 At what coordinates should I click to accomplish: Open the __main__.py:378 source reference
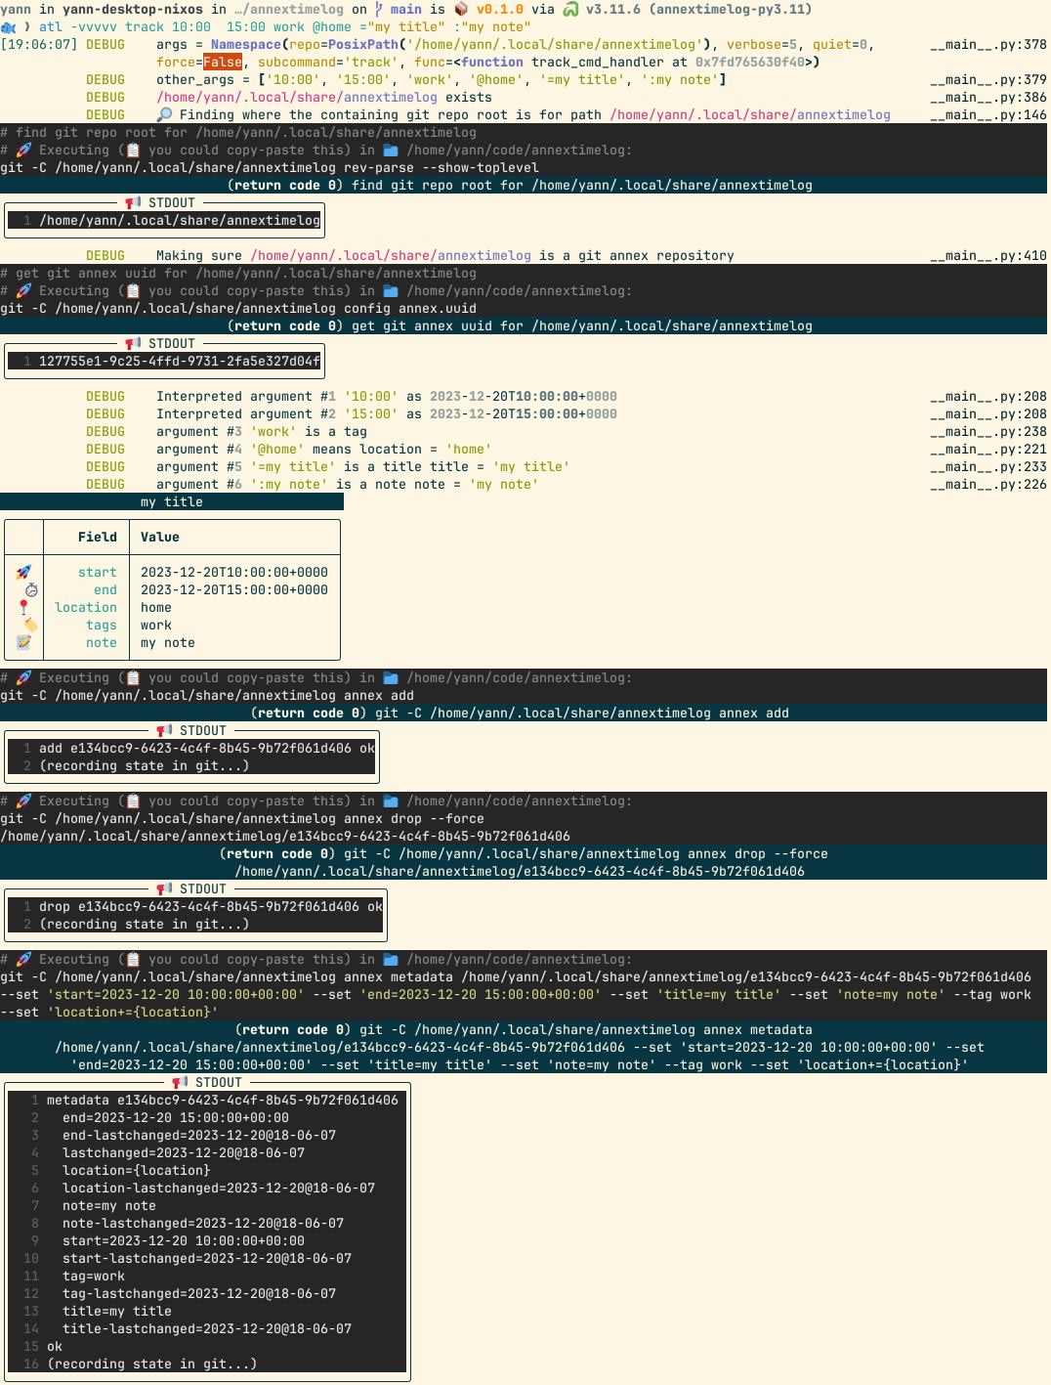(988, 44)
